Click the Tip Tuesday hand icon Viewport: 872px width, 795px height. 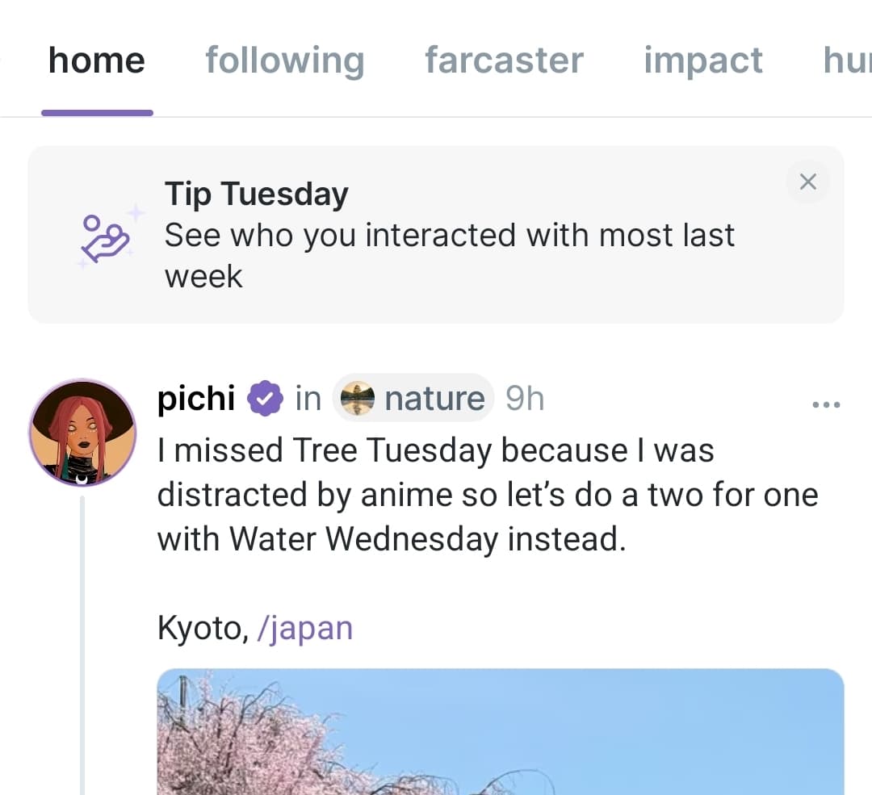(107, 235)
